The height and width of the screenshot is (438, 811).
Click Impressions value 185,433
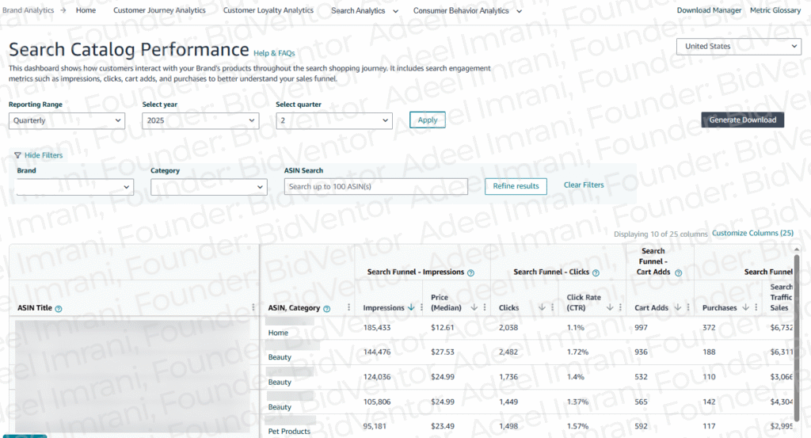(377, 328)
